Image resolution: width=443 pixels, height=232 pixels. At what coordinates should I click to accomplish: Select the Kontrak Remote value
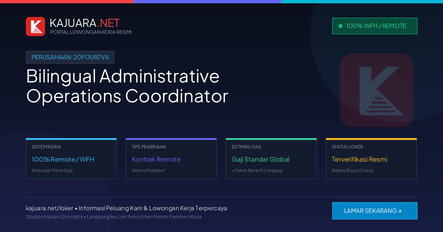click(156, 159)
